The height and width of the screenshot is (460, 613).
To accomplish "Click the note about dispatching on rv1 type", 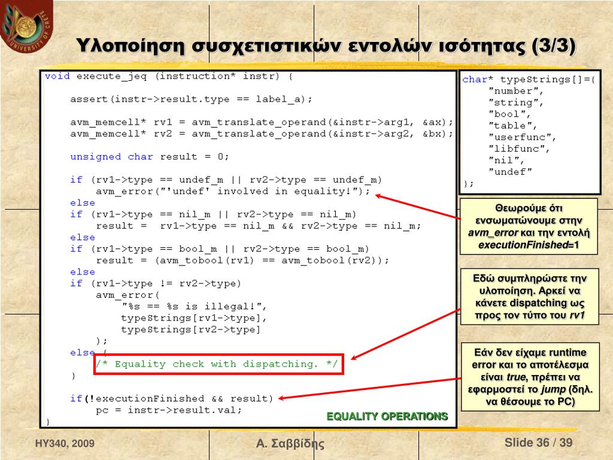I will [x=530, y=296].
